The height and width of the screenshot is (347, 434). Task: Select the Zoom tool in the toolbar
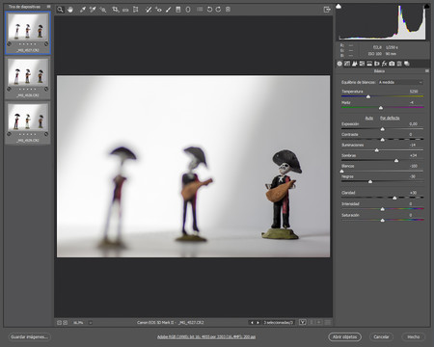point(60,10)
